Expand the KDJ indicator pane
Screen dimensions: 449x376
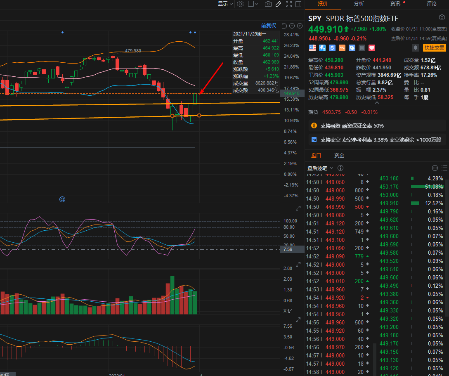[x=298, y=265]
